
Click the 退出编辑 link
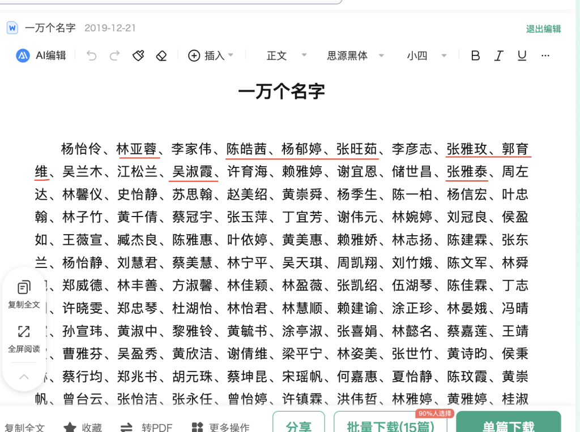[x=543, y=29]
